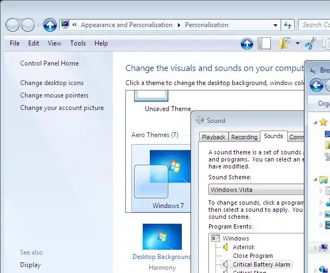
Task: Click the Windows program group icon in events list
Action: (215, 238)
